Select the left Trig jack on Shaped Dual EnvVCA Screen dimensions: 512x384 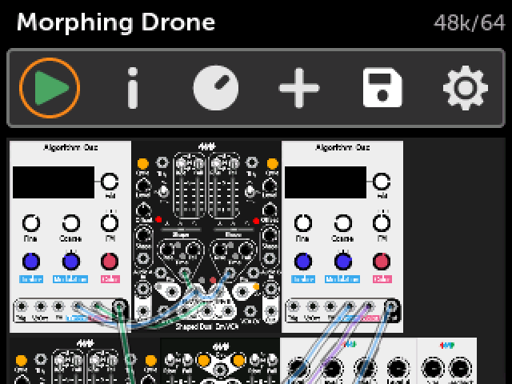[162, 162]
